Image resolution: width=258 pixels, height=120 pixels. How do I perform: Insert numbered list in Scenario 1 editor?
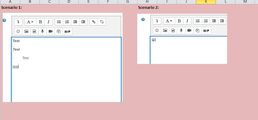pos(67,22)
